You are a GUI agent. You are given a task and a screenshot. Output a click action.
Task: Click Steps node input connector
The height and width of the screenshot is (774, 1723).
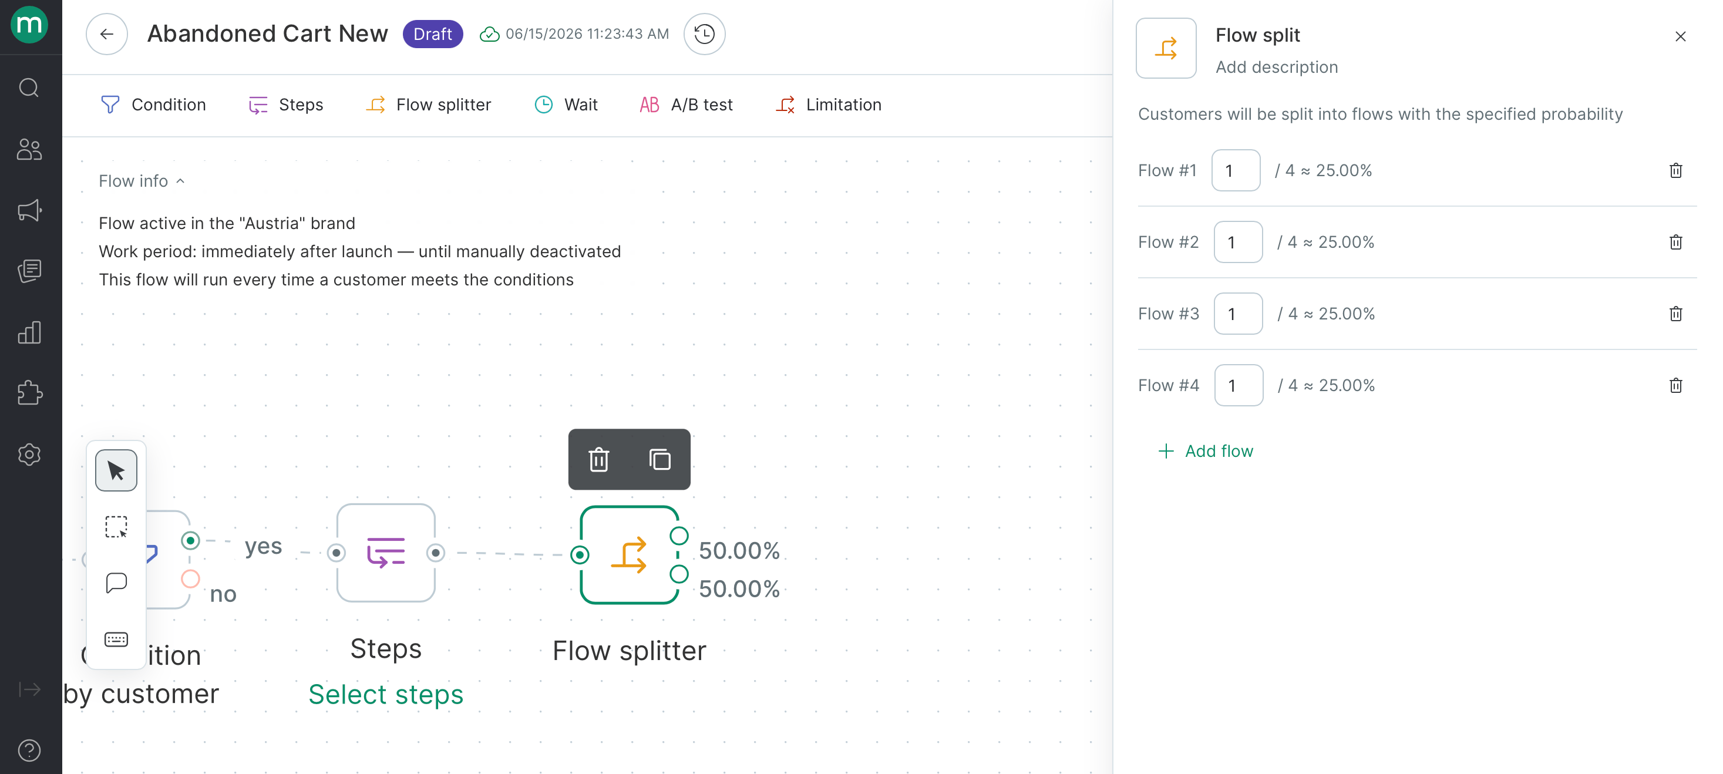(x=336, y=553)
